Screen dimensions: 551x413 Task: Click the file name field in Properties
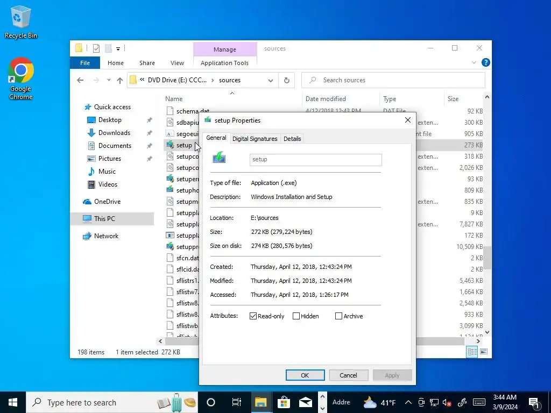tap(315, 159)
